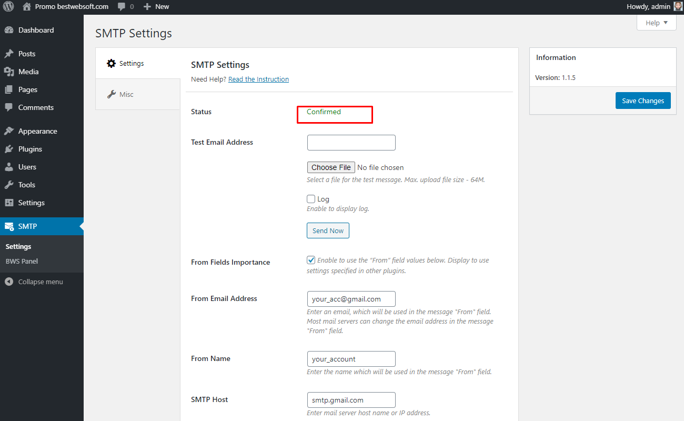
Task: Open the New content menu label
Action: pyautogui.click(x=162, y=7)
